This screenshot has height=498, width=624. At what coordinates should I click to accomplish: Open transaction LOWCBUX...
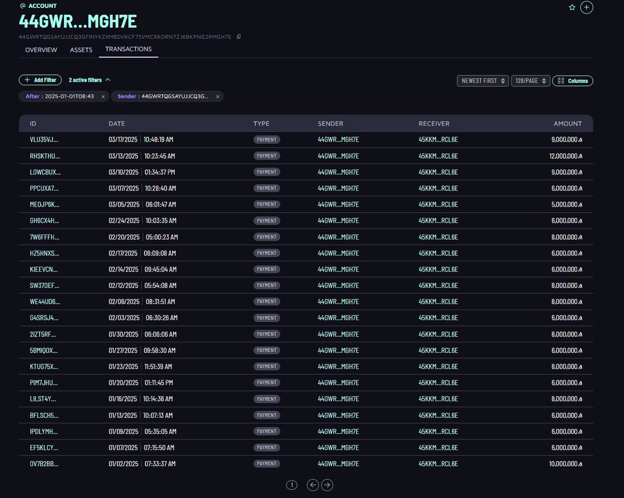45,172
